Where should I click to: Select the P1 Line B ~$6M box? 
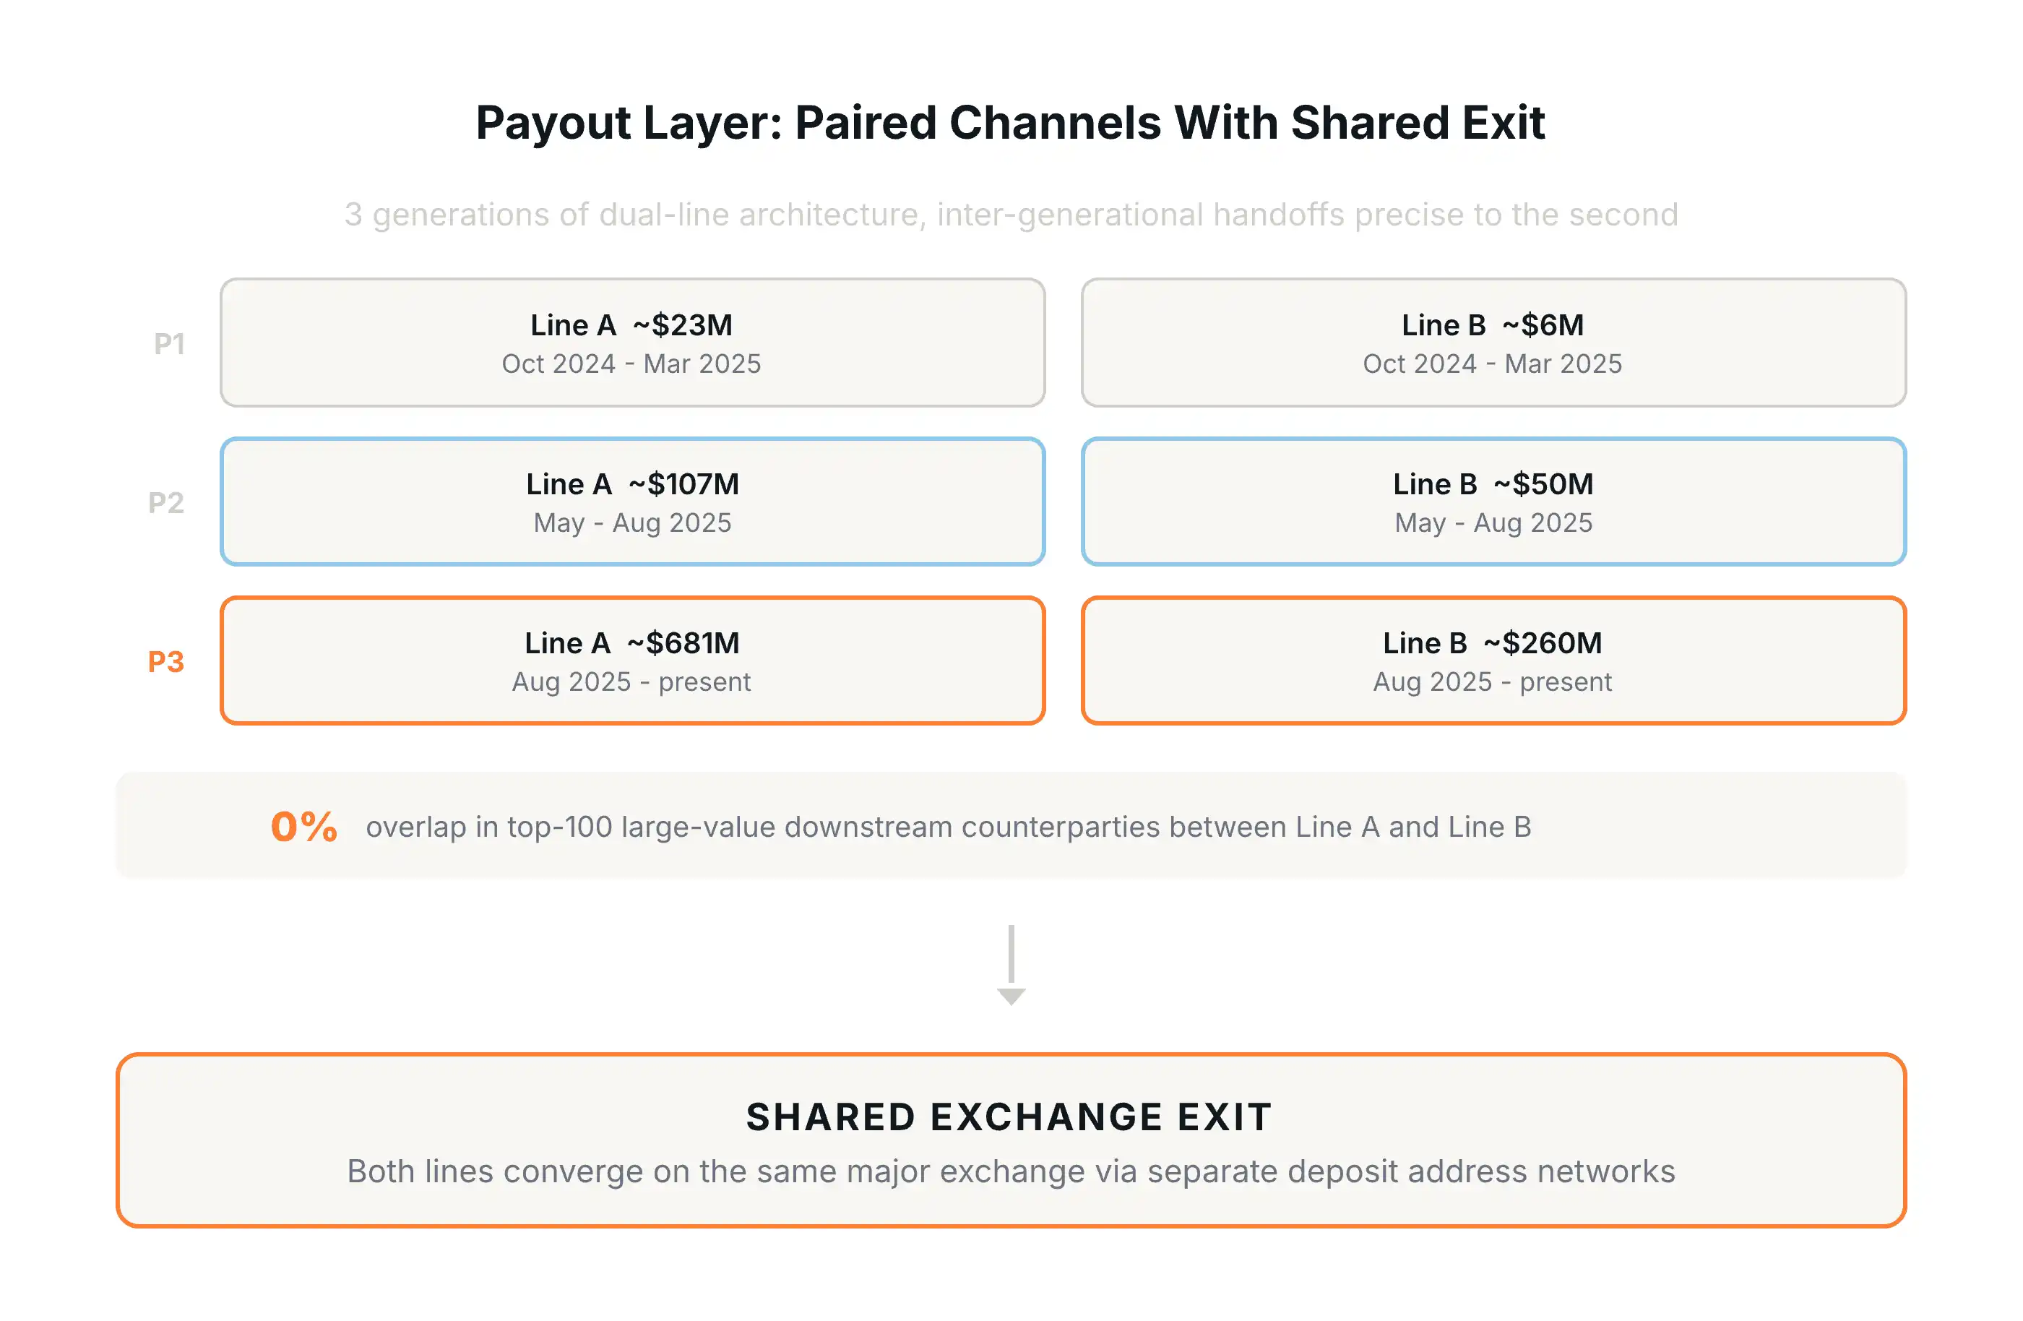[1493, 342]
